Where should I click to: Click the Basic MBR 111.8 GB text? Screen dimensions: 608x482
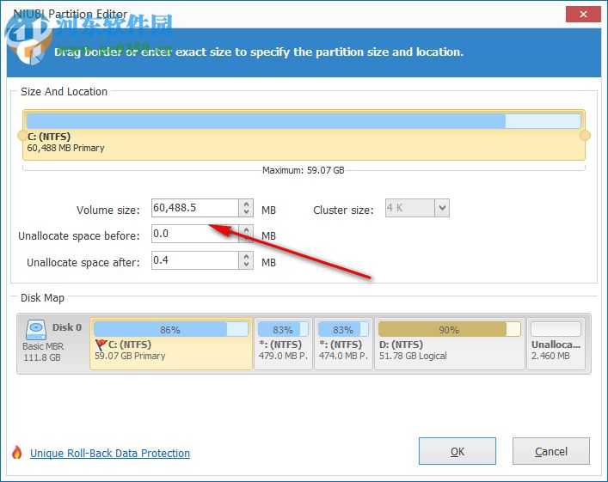43,351
